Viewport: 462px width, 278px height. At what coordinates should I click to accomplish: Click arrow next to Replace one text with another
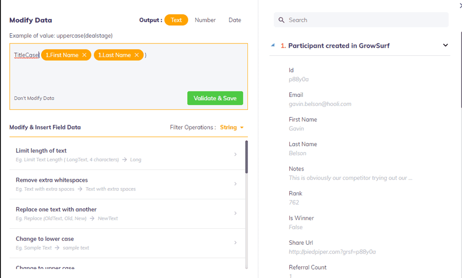pos(235,213)
